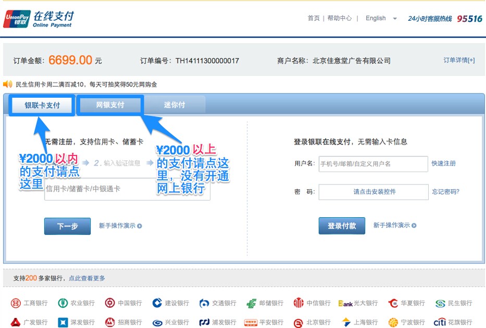
Task: Click play icon beside left 新手操作演示
Action: coord(140,226)
